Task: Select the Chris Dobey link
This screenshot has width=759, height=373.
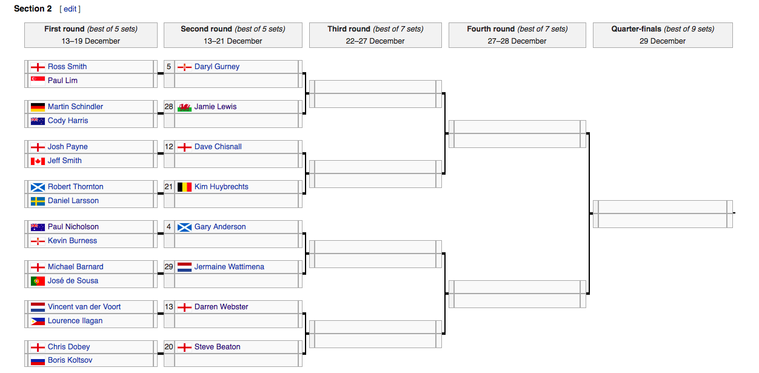Action: tap(69, 347)
